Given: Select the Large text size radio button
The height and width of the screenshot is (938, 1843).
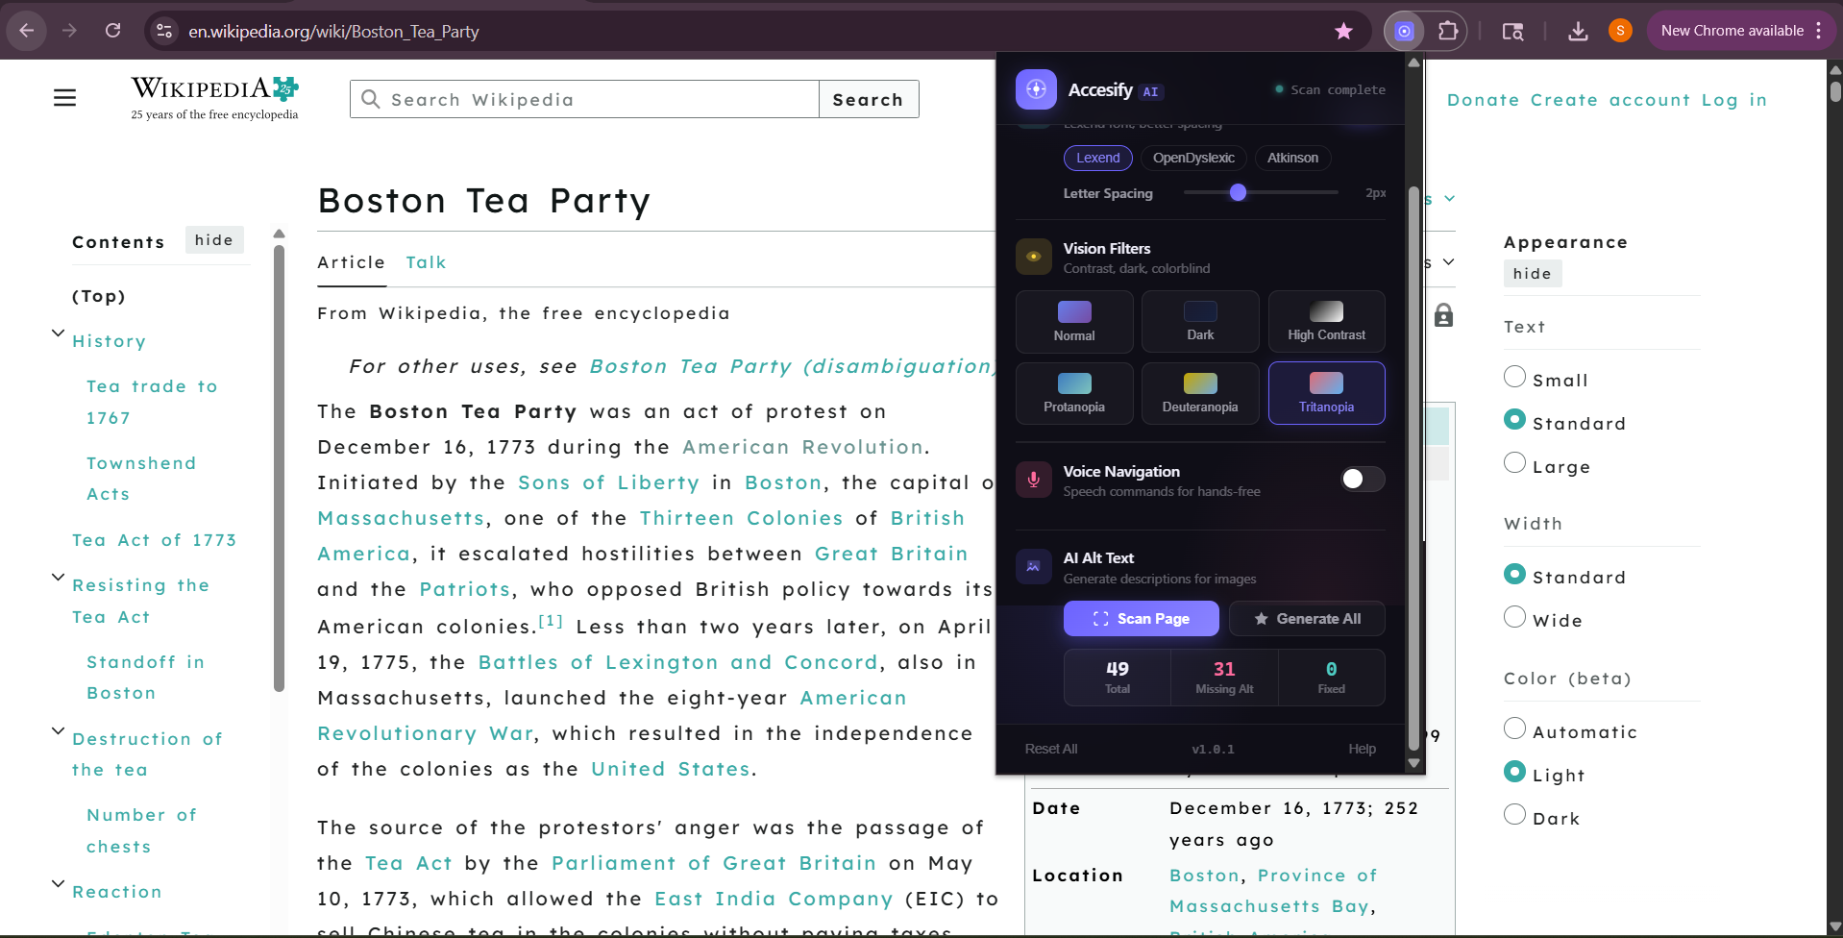Looking at the screenshot, I should (1514, 463).
